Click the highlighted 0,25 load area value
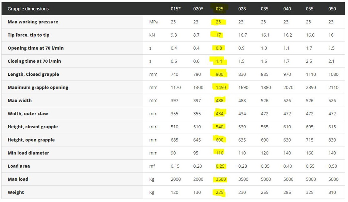Screen dimensions: 348x202 pyautogui.click(x=221, y=166)
